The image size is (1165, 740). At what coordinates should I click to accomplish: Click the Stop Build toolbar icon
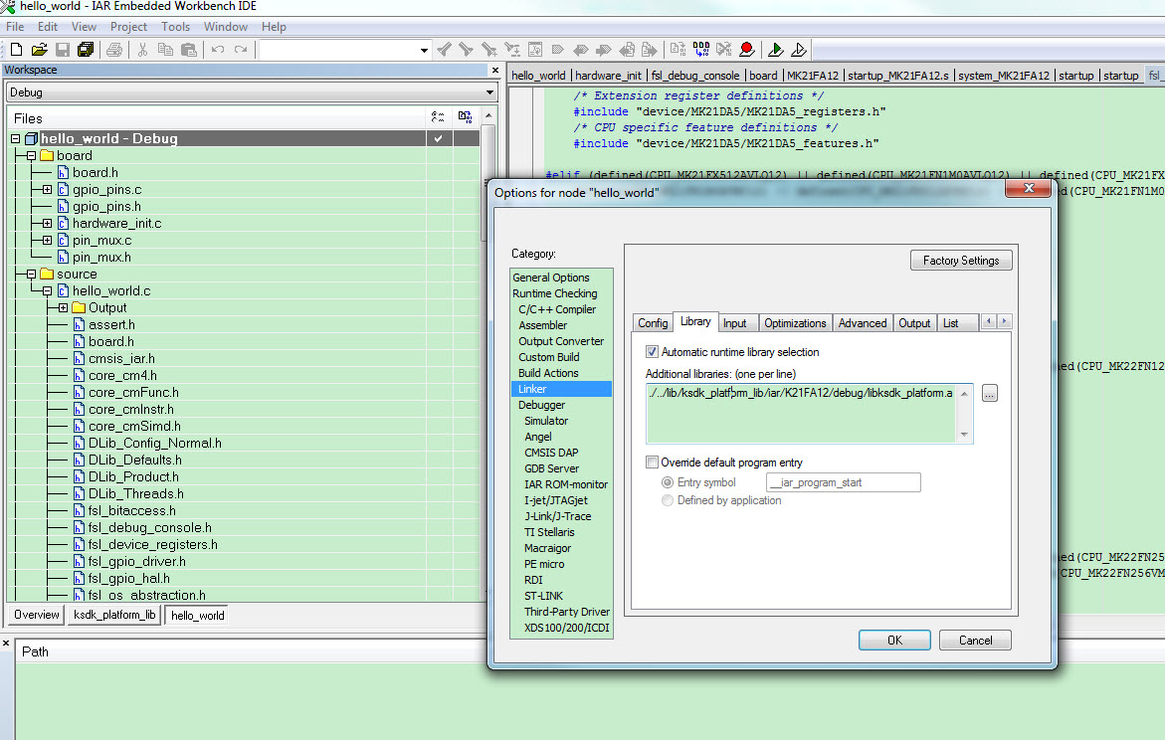(723, 50)
